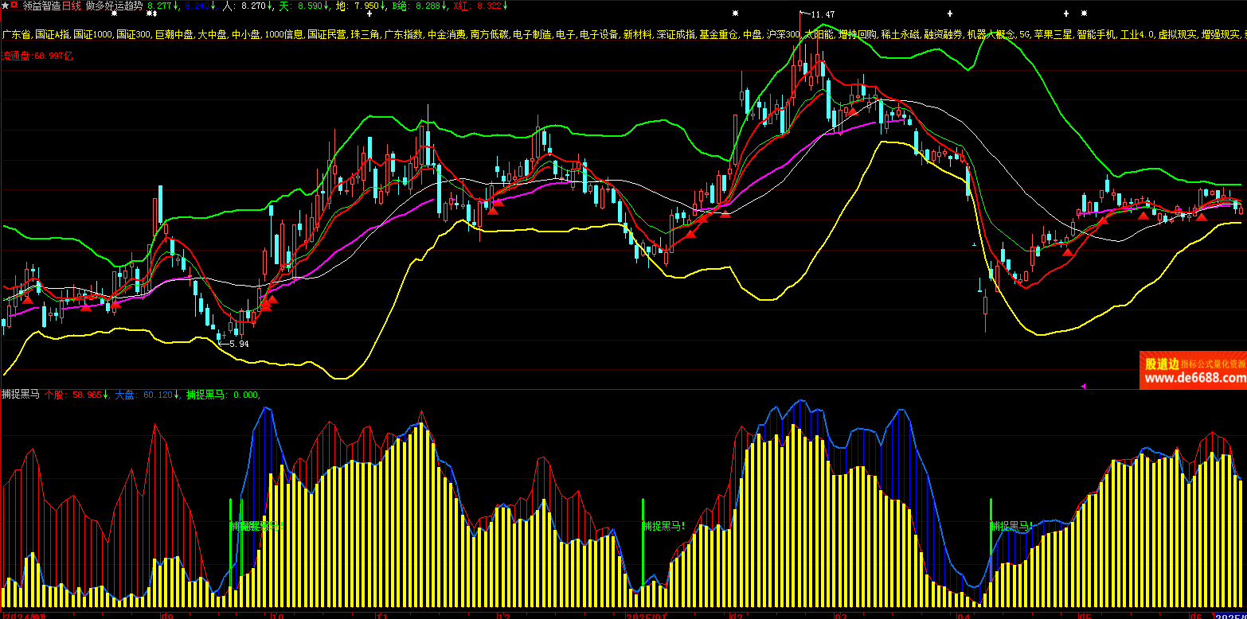Image resolution: width=1247 pixels, height=619 pixels.
Task: Click the 流通盘 68.997亿 label
Action: coord(37,56)
